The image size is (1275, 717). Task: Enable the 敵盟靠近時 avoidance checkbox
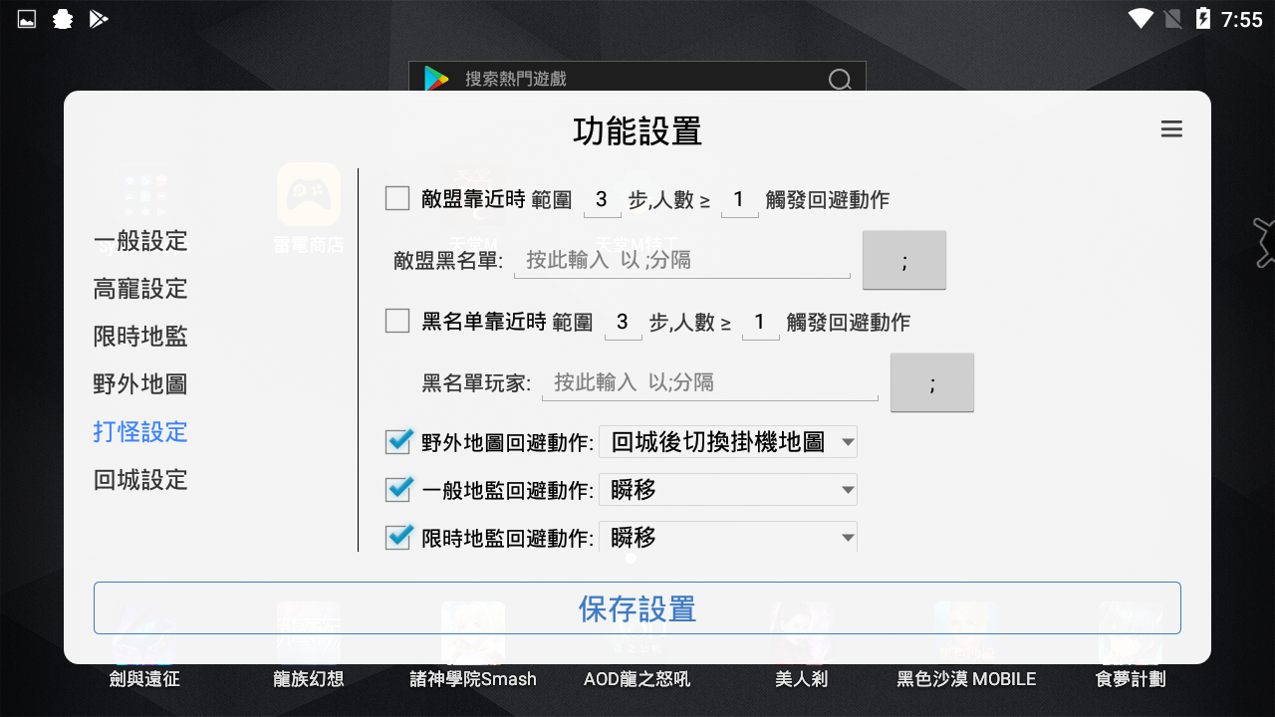click(396, 198)
